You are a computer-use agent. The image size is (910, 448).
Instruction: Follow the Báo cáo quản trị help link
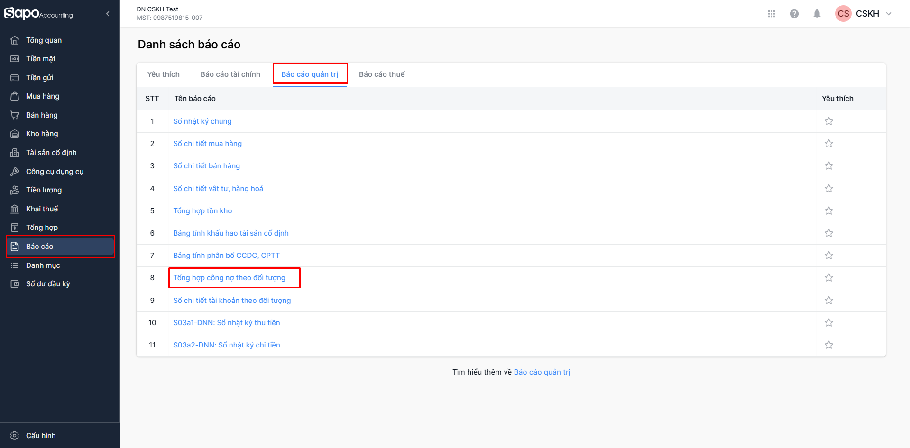[x=542, y=372]
